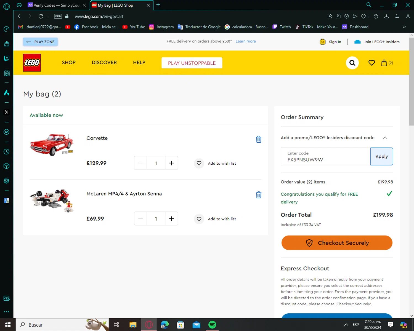Toggle the VPN badge in address bar

pyautogui.click(x=58, y=16)
